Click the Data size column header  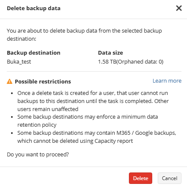coord(111,53)
